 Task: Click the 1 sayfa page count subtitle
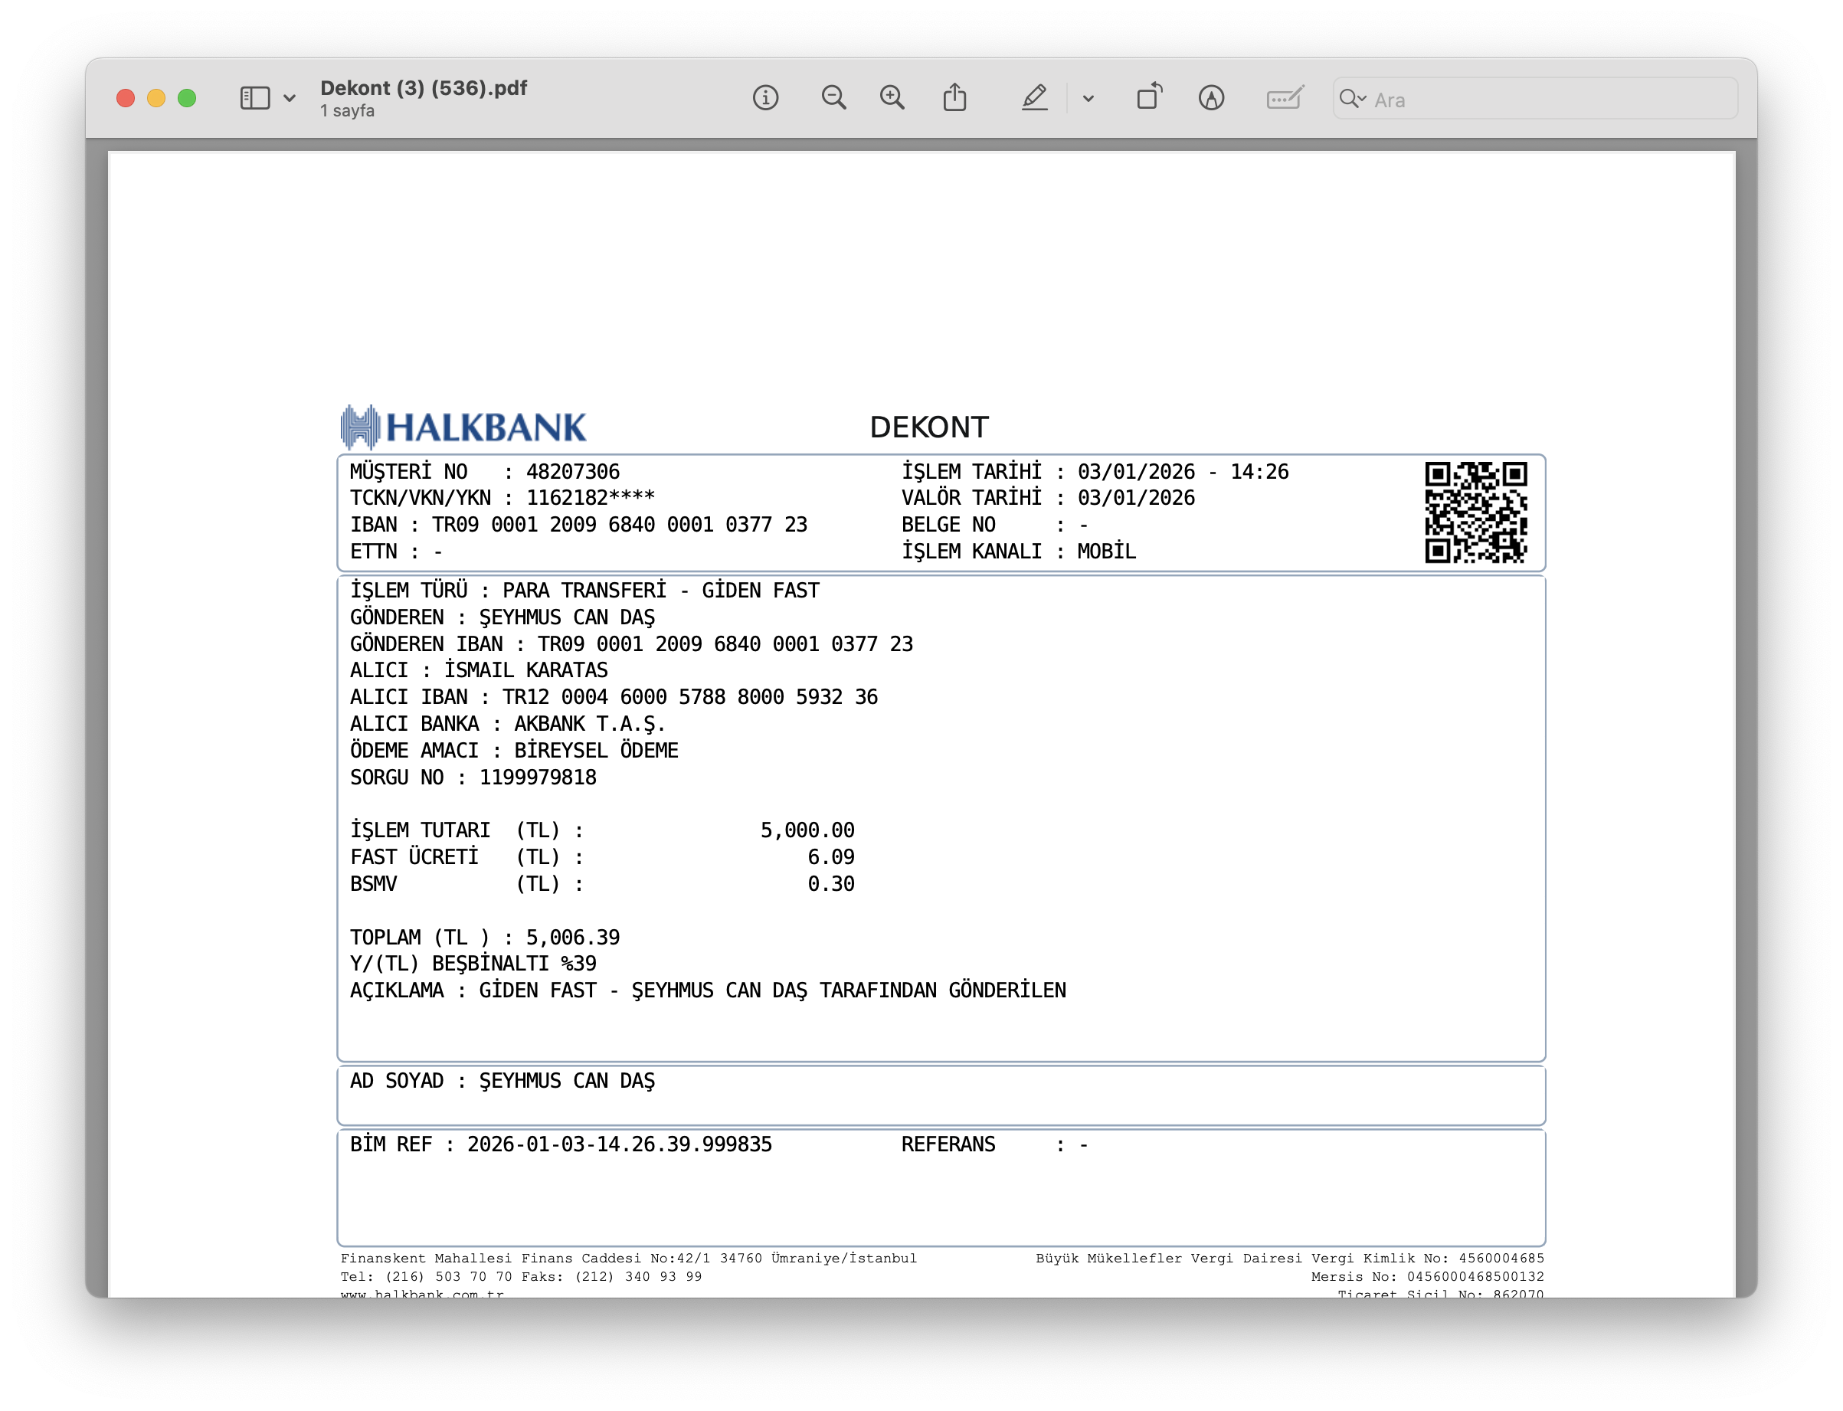tap(347, 111)
